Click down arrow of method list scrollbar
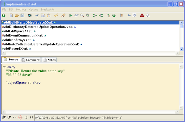185x122 pixels. pyautogui.click(x=181, y=49)
